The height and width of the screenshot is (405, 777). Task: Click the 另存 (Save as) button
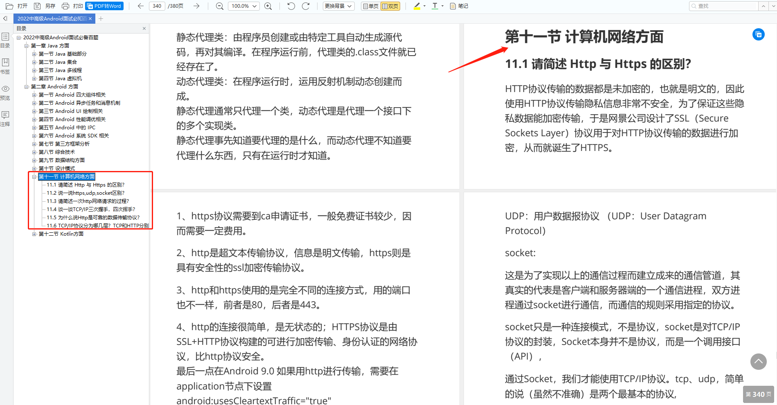coord(45,6)
